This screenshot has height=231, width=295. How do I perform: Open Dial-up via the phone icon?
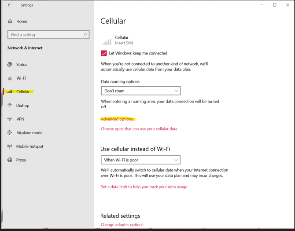[10, 105]
